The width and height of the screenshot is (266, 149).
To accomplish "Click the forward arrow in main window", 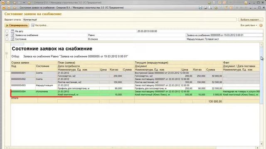I will [x=19, y=3].
